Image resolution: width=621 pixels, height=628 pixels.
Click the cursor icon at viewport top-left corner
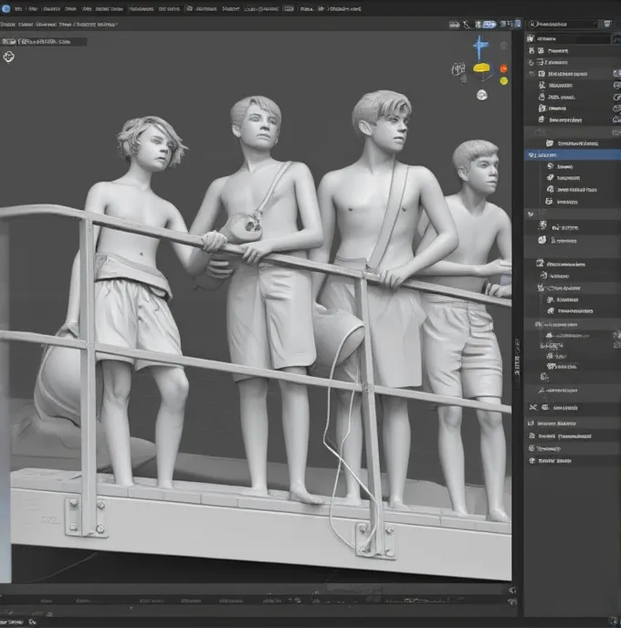[x=9, y=57]
